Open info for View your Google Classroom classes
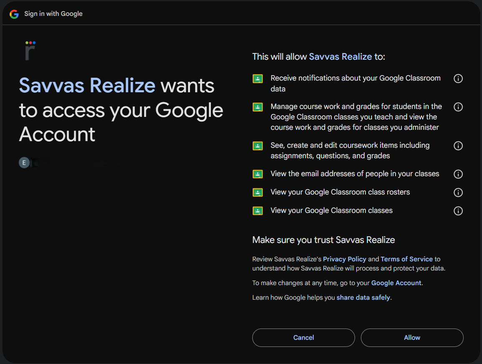The image size is (482, 364). tap(458, 211)
